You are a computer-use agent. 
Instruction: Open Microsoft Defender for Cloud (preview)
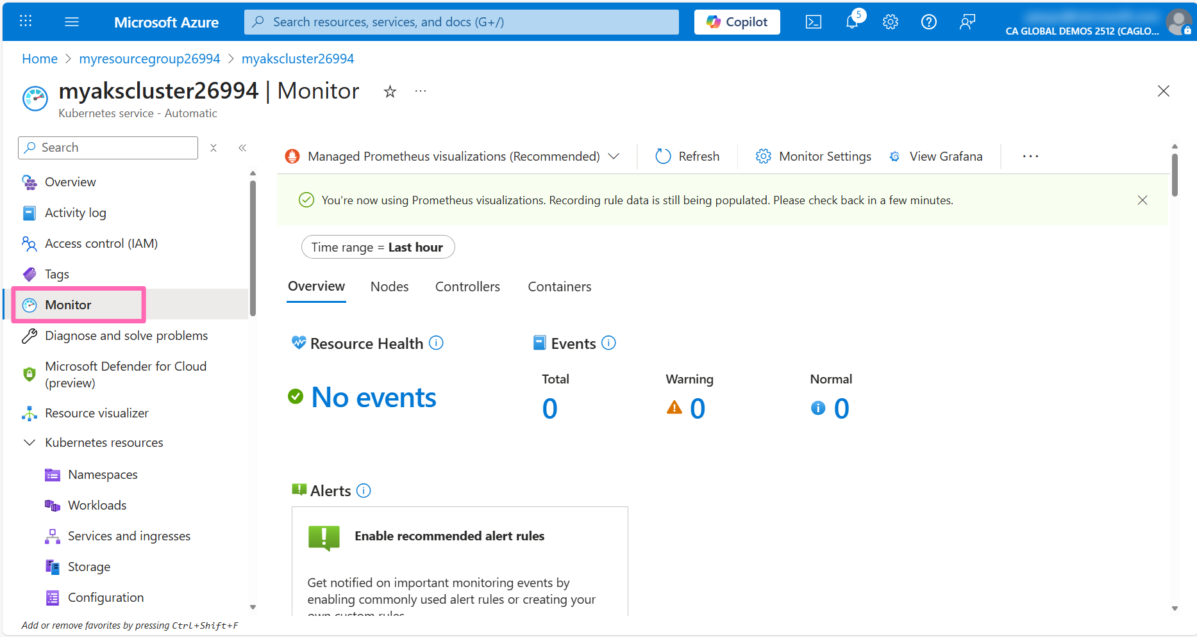pos(126,374)
